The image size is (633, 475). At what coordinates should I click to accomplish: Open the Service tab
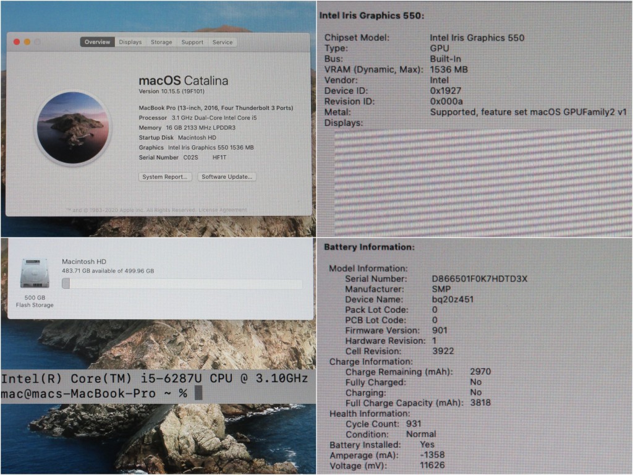tap(223, 42)
